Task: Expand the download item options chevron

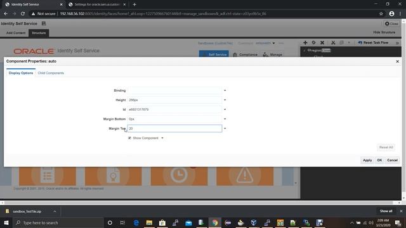Action: click(x=55, y=212)
